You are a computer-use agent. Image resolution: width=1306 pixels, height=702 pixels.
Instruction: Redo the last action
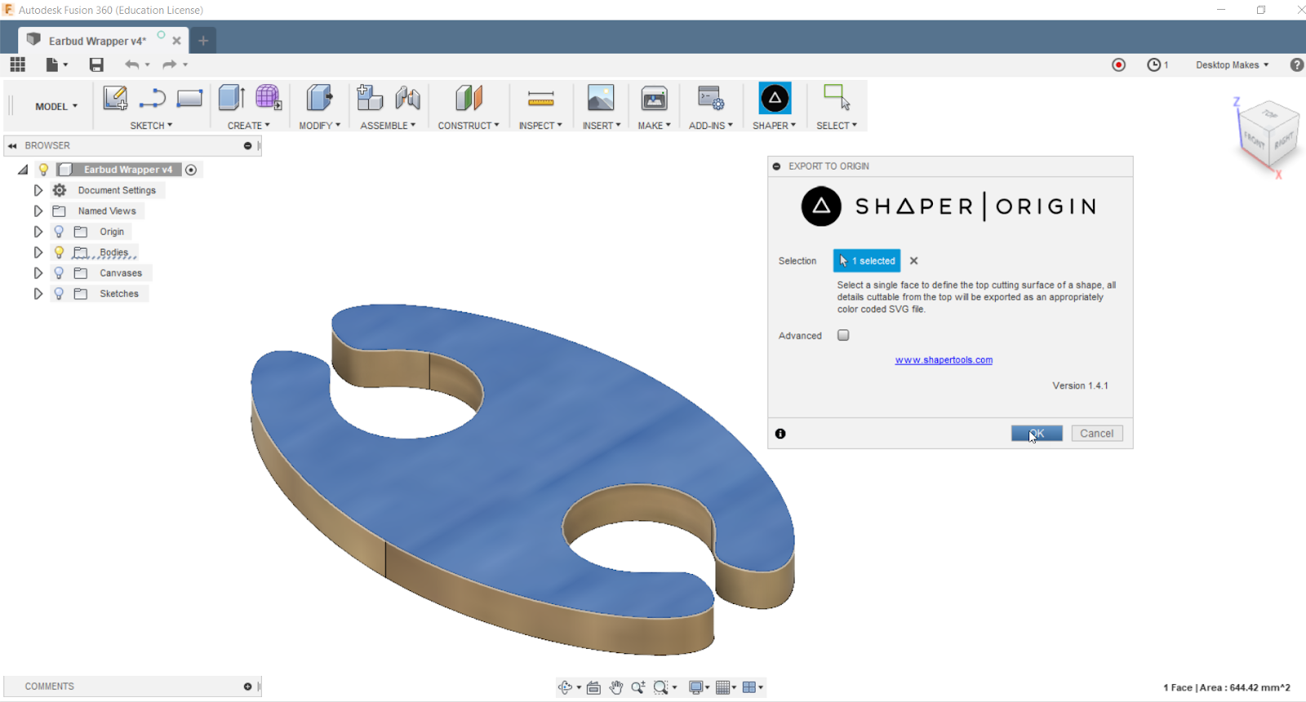click(170, 64)
